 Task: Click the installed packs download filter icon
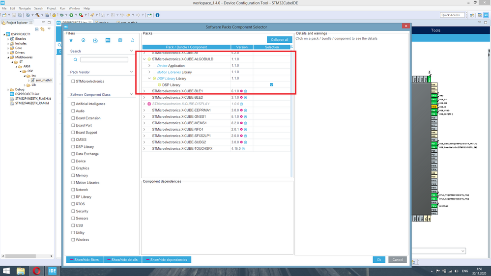point(95,40)
